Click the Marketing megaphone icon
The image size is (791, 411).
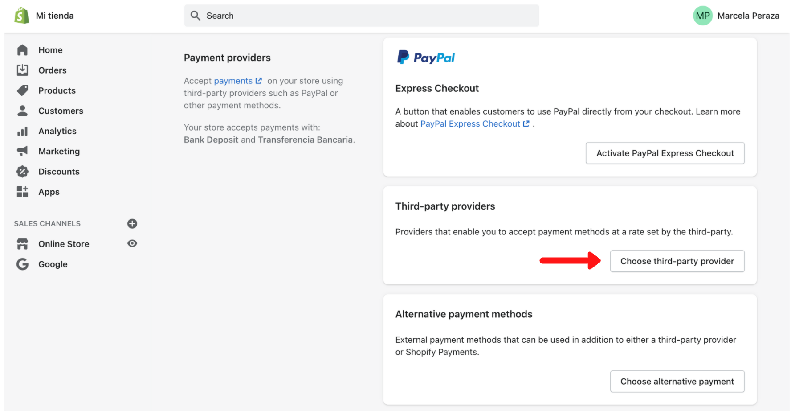[x=22, y=151]
